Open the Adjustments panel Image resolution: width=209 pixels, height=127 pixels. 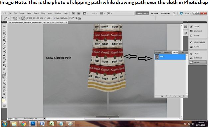coord(198,42)
